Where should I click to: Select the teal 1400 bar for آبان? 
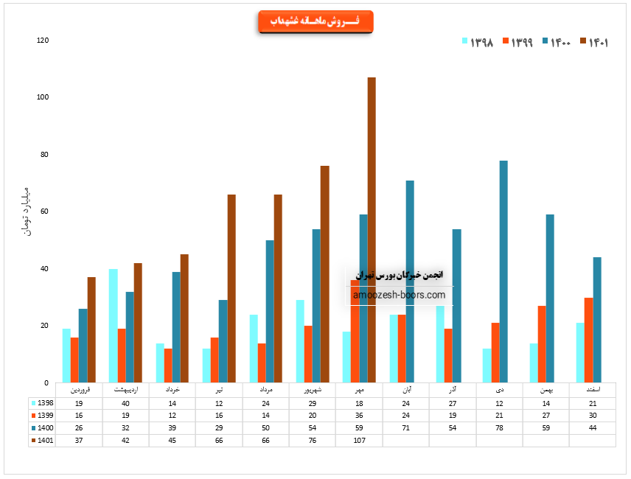pos(410,282)
